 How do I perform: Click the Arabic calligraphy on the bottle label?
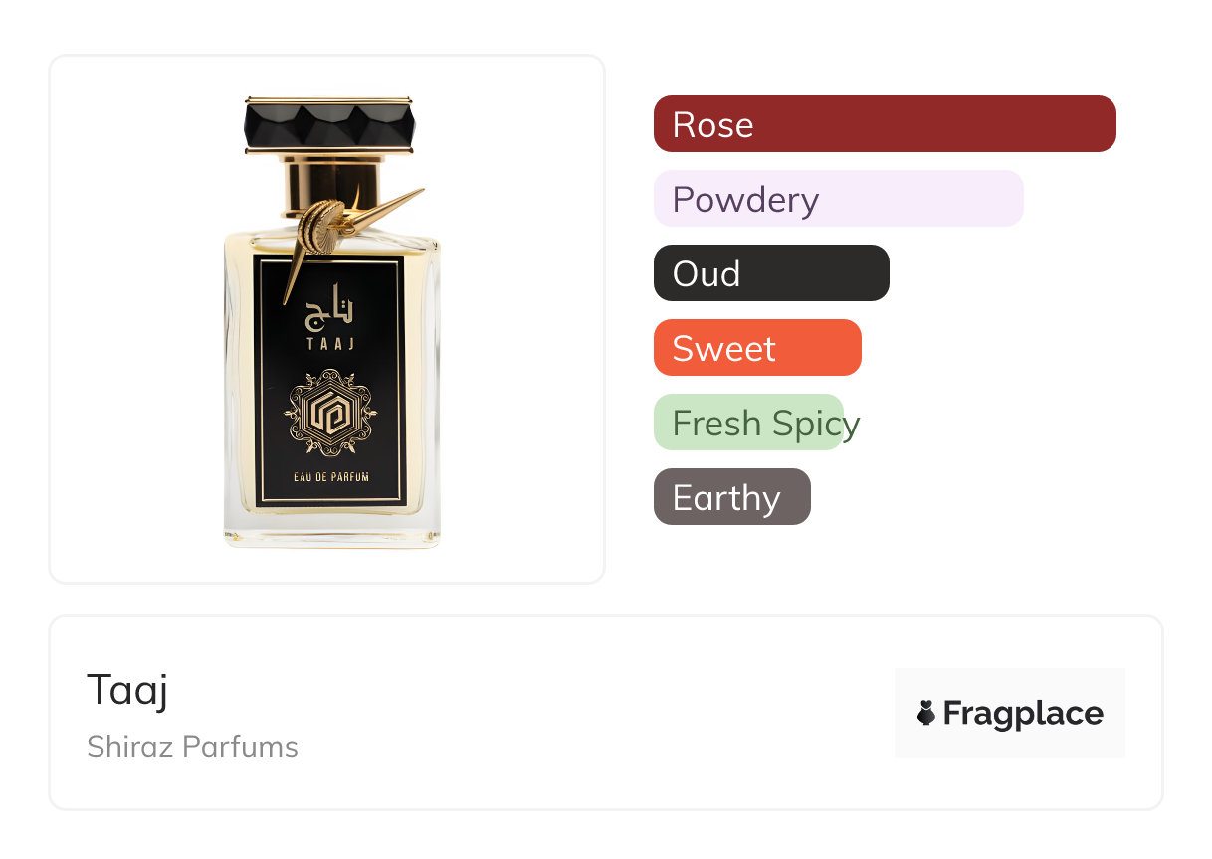(327, 308)
